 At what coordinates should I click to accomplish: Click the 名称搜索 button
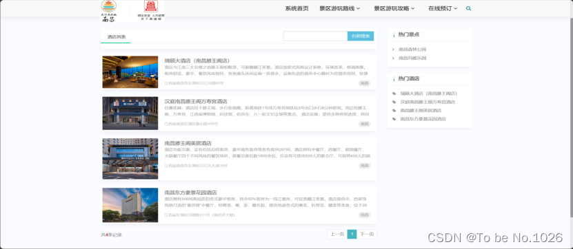[361, 36]
